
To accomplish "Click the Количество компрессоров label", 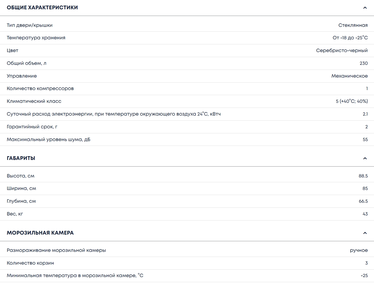I will click(40, 88).
